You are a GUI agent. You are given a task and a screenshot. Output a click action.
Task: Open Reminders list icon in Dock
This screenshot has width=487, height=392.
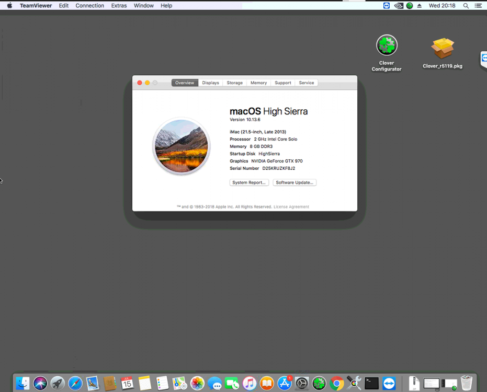[162, 383]
